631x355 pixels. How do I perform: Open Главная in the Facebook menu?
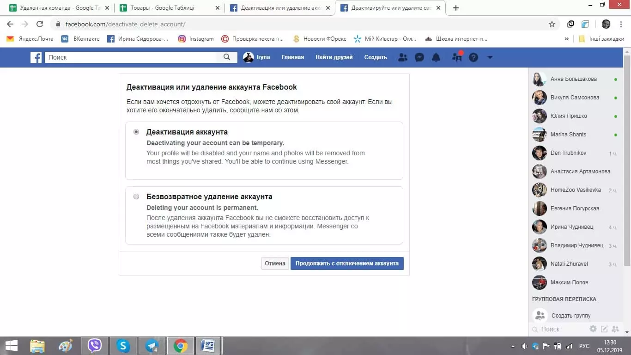pyautogui.click(x=292, y=57)
